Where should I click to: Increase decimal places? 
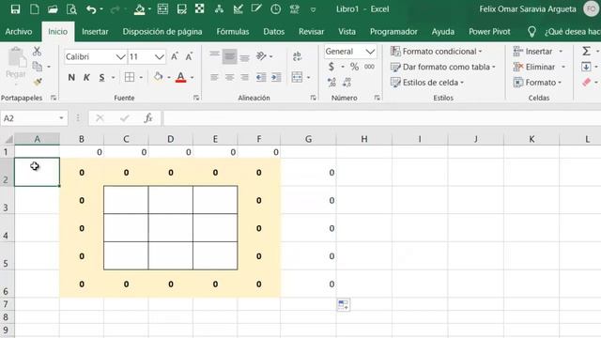[x=331, y=82]
